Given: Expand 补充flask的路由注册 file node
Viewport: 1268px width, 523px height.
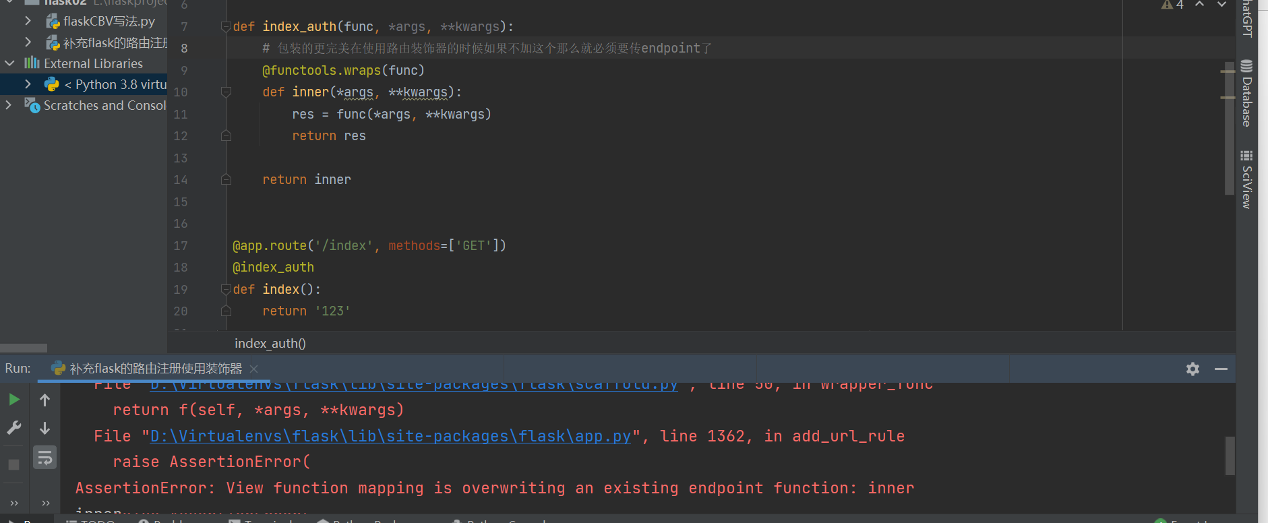Looking at the screenshot, I should [x=28, y=42].
